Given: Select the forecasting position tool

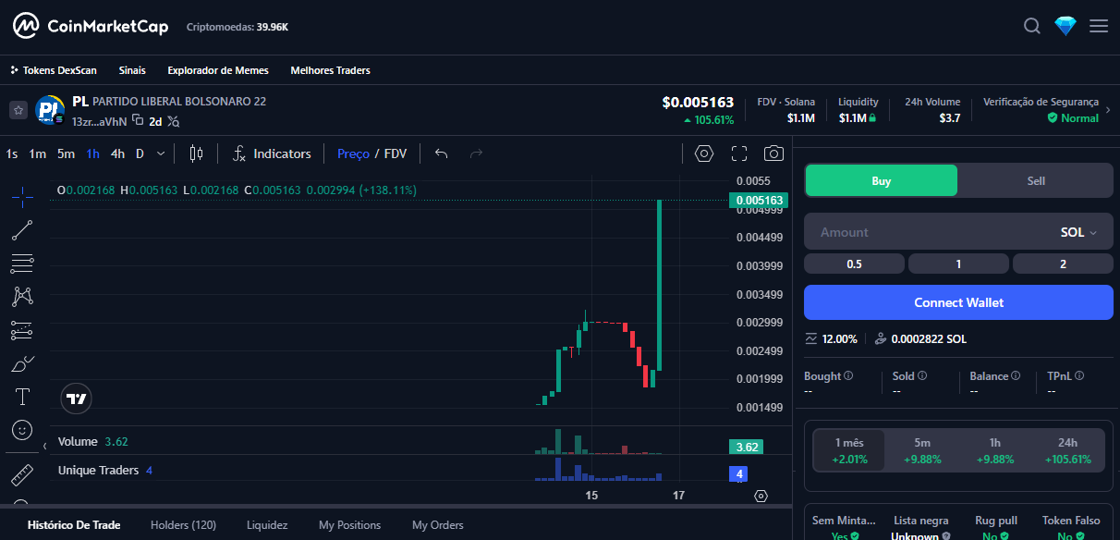Looking at the screenshot, I should [x=22, y=330].
